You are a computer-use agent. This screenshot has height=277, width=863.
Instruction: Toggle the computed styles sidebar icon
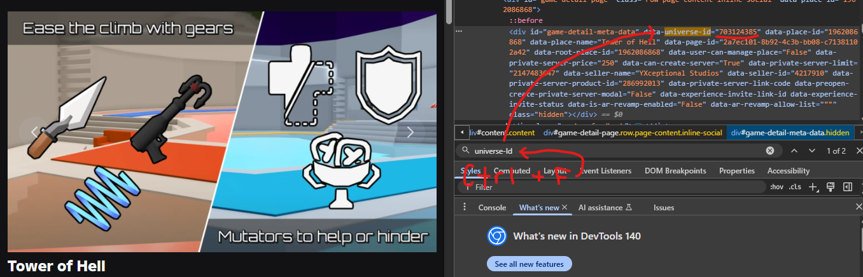[847, 187]
